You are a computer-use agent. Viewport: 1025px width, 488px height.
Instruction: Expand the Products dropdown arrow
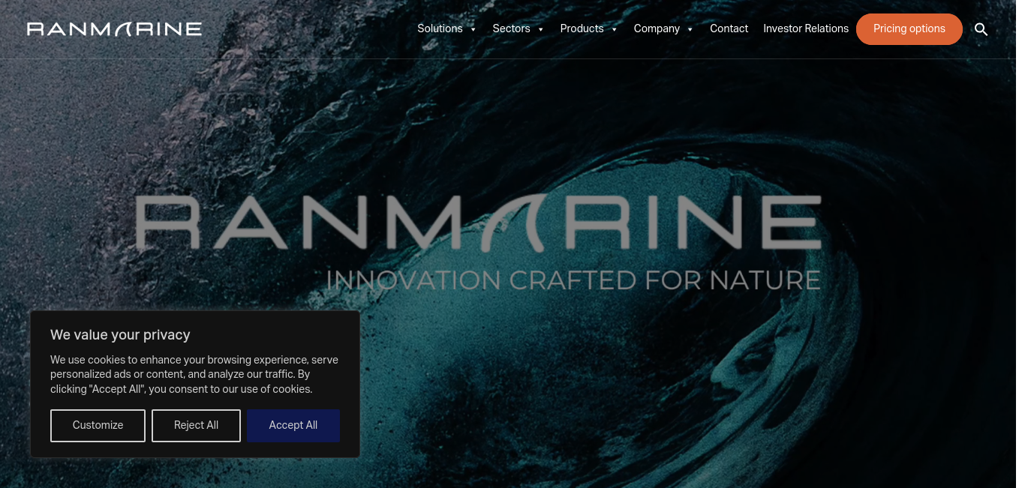(615, 29)
